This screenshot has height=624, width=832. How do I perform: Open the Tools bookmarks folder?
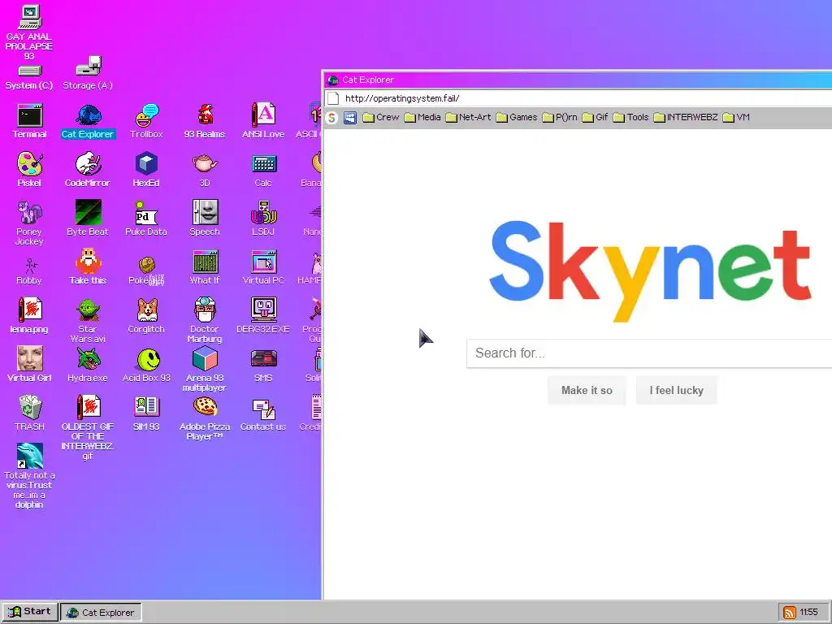pyautogui.click(x=630, y=117)
